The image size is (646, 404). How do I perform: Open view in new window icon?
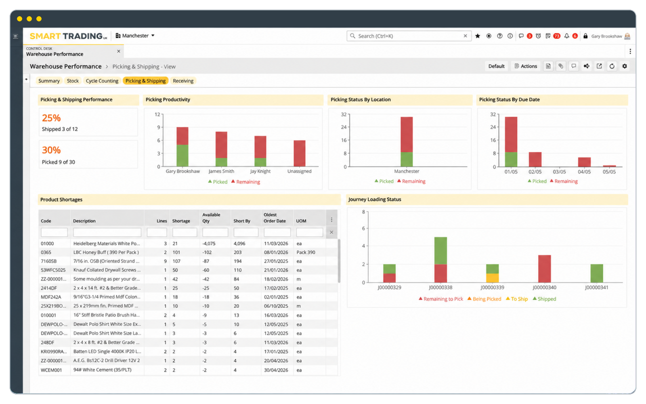[599, 66]
